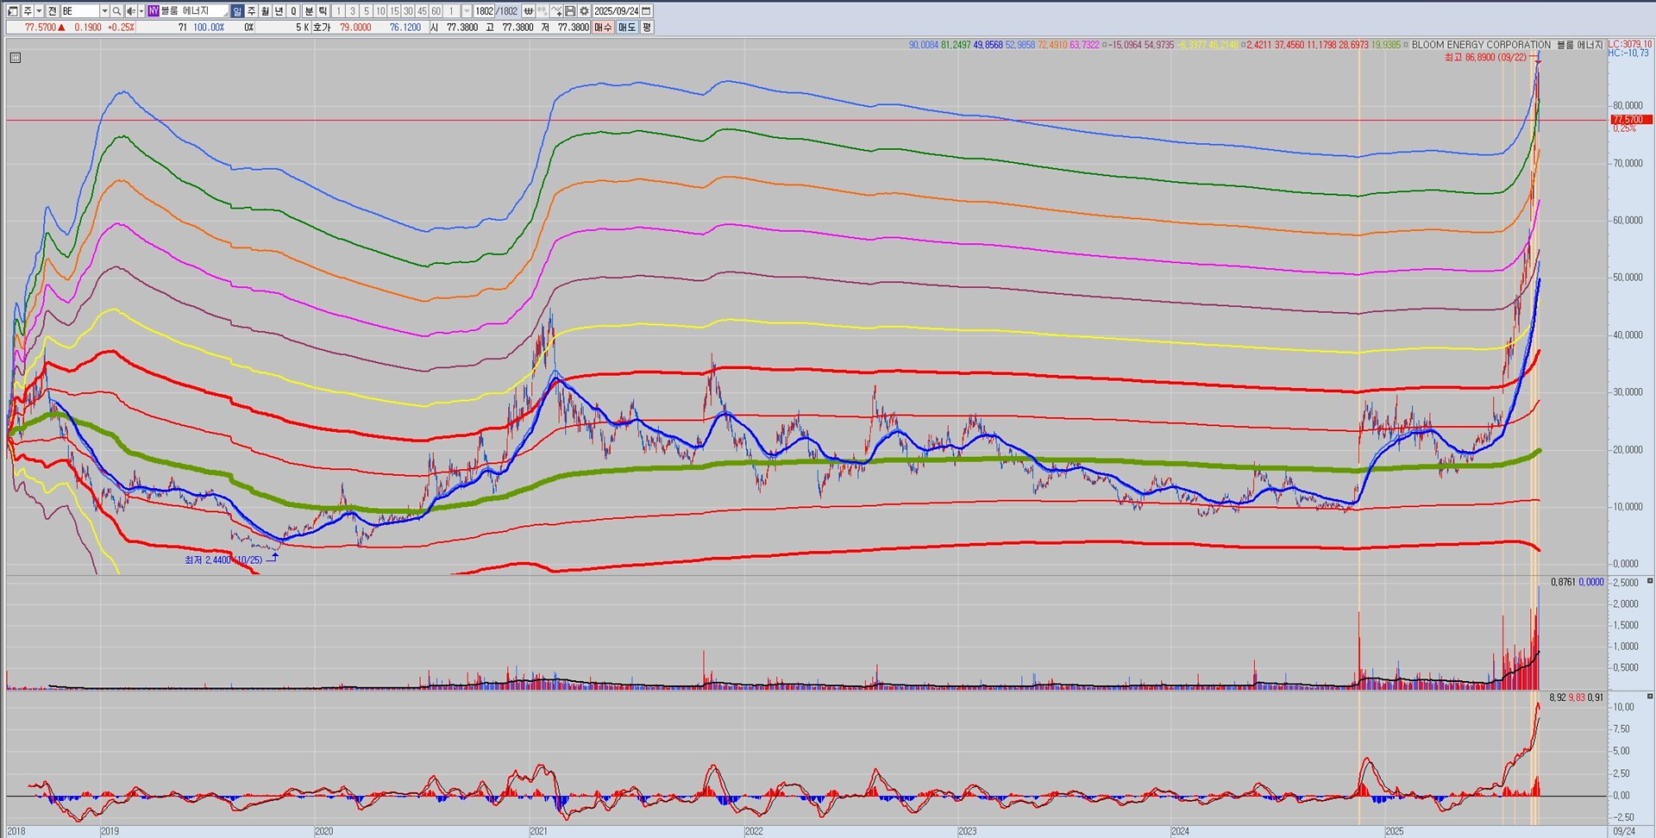Click the magnifier stock search icon
The height and width of the screenshot is (838, 1656).
[116, 11]
